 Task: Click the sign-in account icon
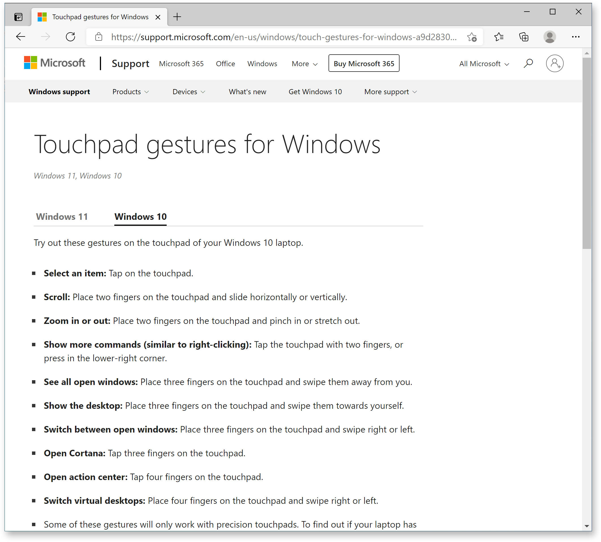(555, 63)
